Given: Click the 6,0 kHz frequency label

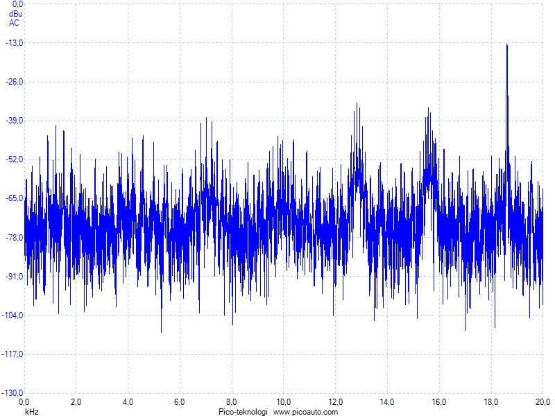Looking at the screenshot, I should point(180,402).
